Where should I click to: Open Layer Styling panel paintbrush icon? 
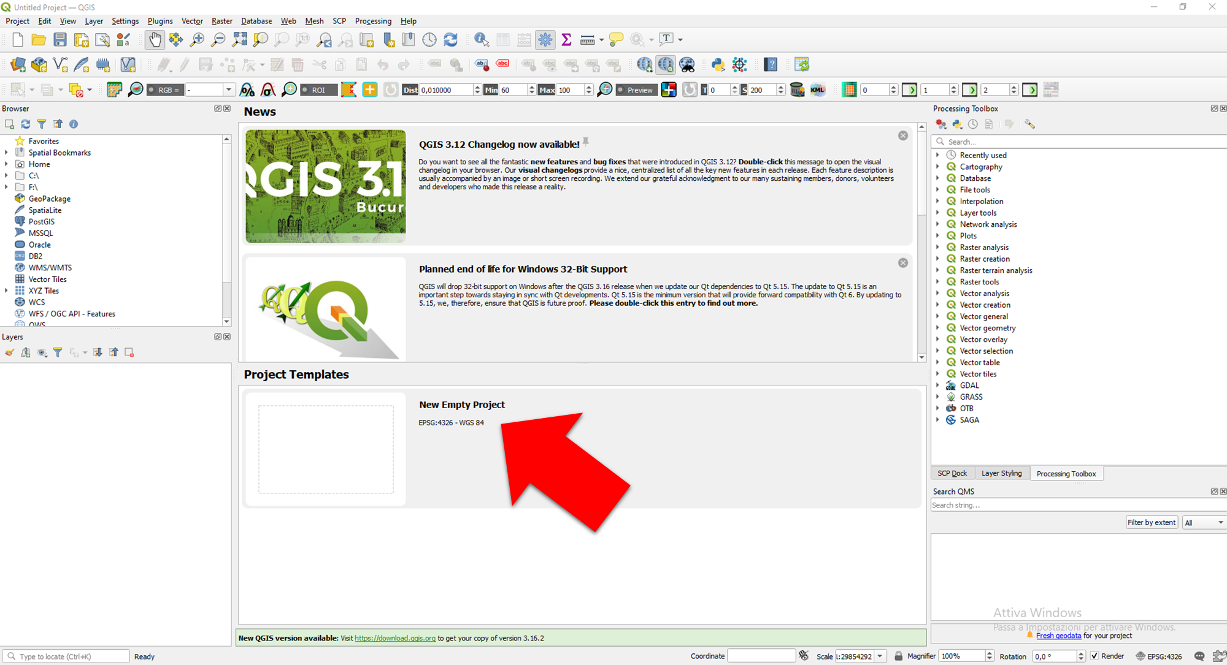tap(9, 352)
